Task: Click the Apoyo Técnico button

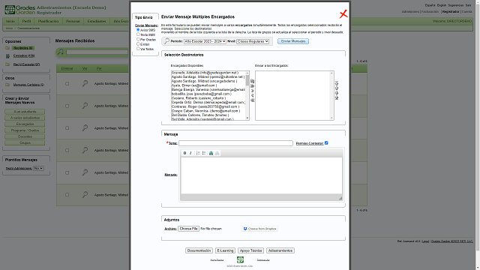Action: (x=250, y=250)
